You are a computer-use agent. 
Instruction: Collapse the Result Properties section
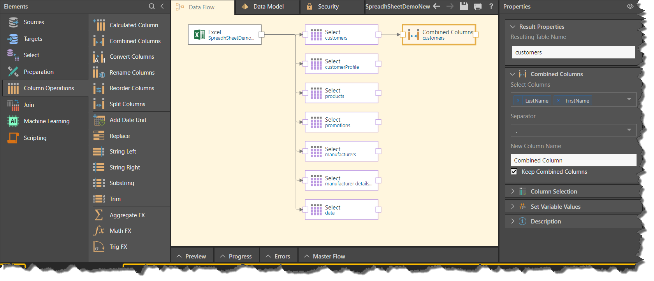click(x=513, y=27)
